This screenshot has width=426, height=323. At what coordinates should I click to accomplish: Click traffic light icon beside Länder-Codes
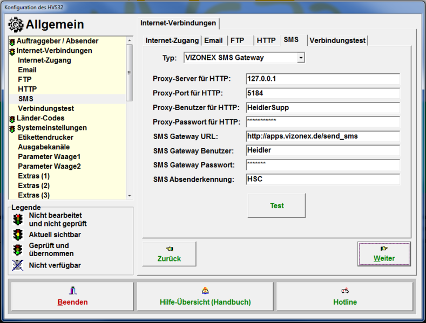12,119
